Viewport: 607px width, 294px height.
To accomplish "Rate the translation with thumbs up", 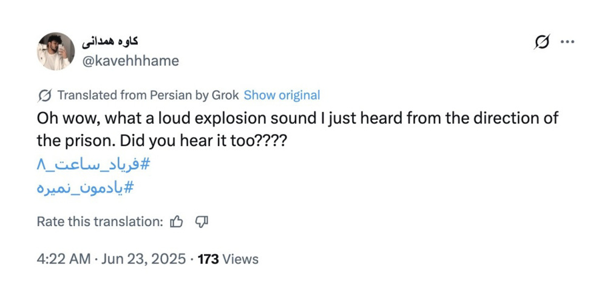I will click(177, 222).
